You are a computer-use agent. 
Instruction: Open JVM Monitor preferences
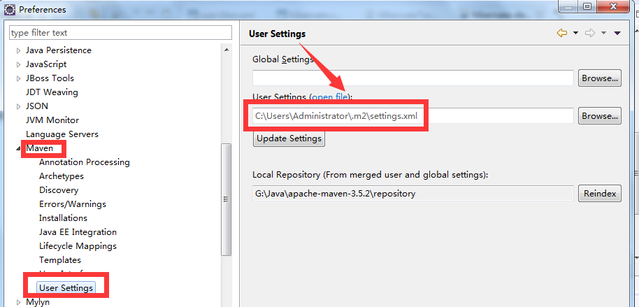(x=52, y=120)
